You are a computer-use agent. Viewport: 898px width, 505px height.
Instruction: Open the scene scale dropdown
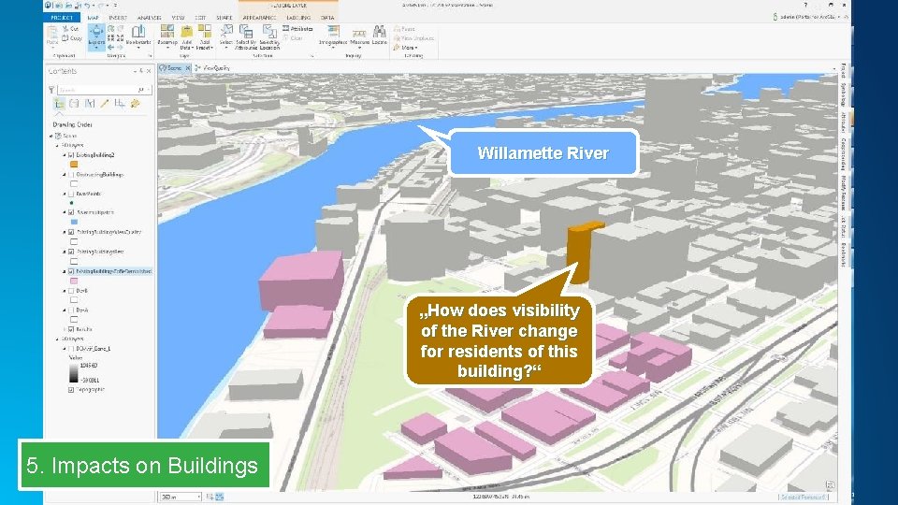[x=198, y=497]
